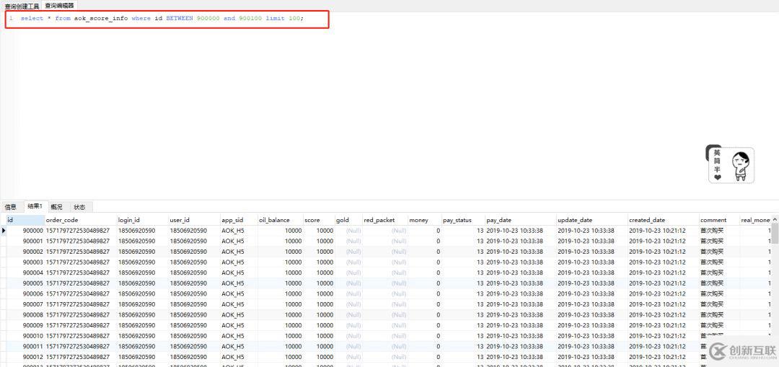
Task: Switch to the 概况 tab
Action: pos(57,207)
